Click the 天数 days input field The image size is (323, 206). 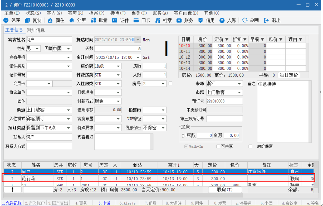118,49
